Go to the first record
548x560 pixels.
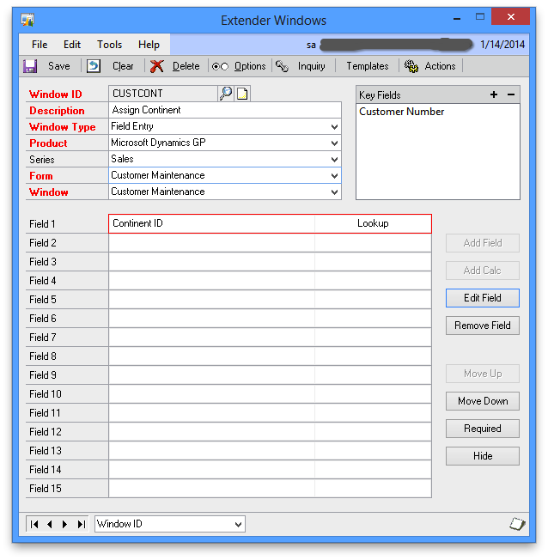pos(34,524)
